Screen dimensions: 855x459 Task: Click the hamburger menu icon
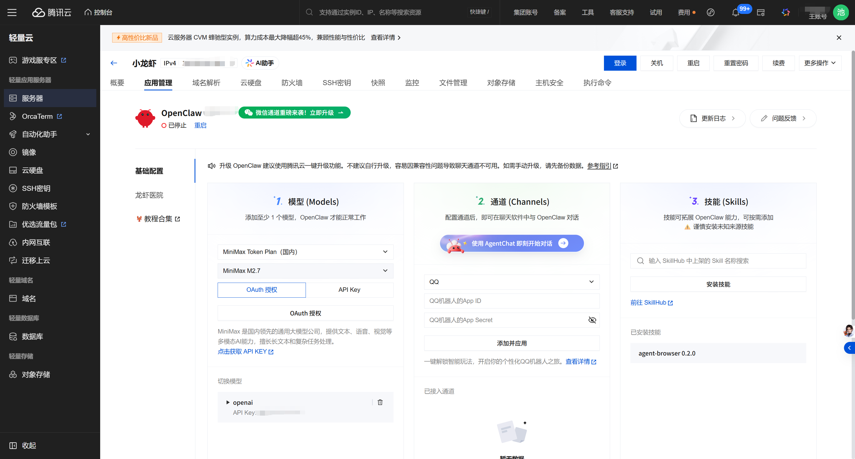click(12, 13)
